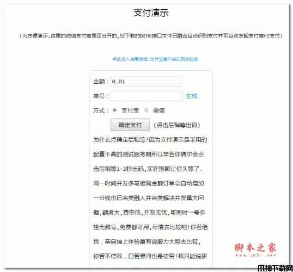Open the 点此进入使用微信/支付宝客户端扫码体验版 link
This screenshot has height=272, width=293.
pos(155,59)
